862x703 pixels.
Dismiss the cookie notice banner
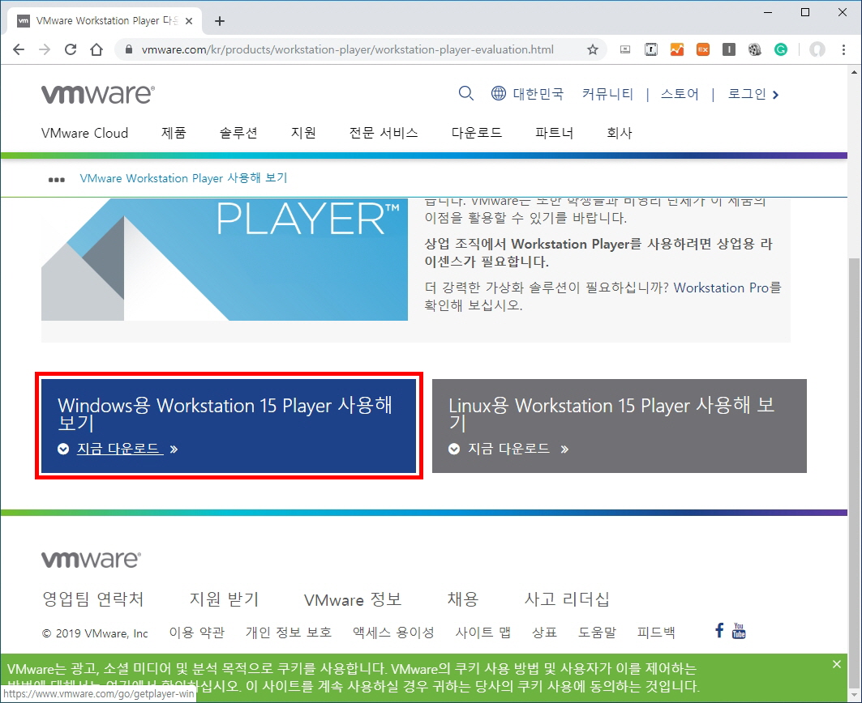[836, 663]
